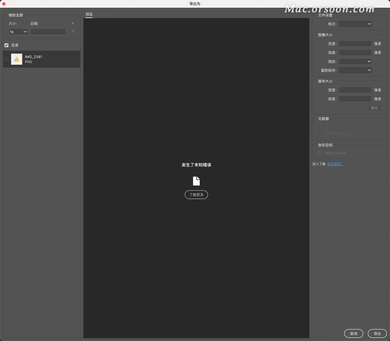Click the document placeholder icon in the preview area
Viewport: 390px width, 341px height.
196,181
